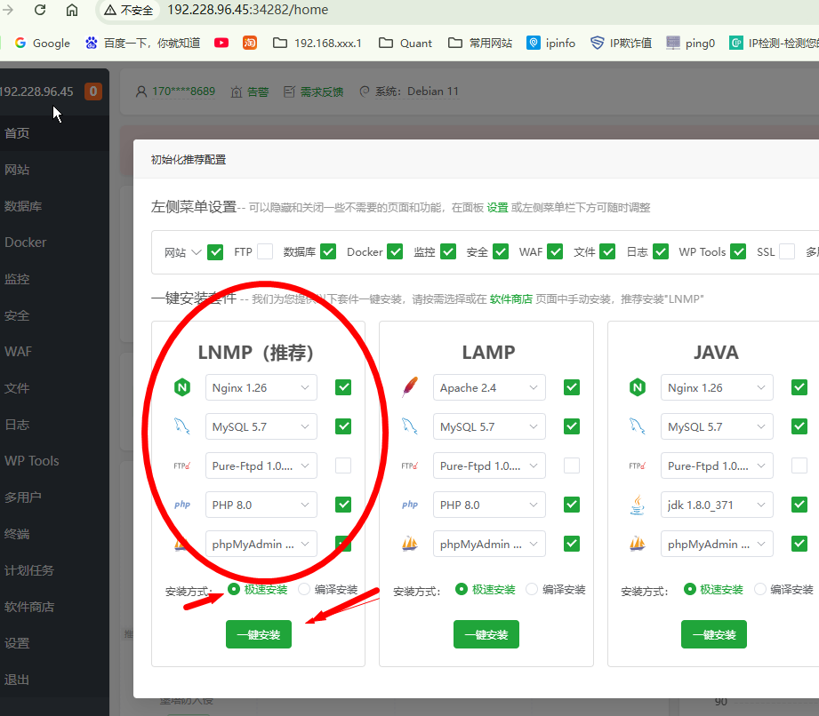This screenshot has height=716, width=819.
Task: Select 编译安装 for JAVA
Action: point(783,590)
